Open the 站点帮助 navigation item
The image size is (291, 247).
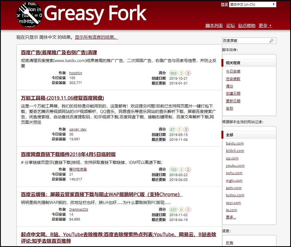pyautogui.click(x=247, y=25)
